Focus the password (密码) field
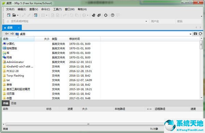This screenshot has width=205, height=133. 188,21
